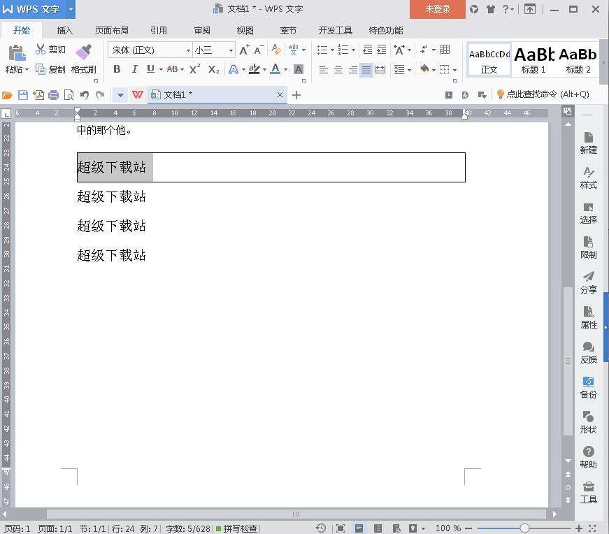The image size is (609, 534).
Task: Toggle 拼写检查 spell check in status bar
Action: 236,528
